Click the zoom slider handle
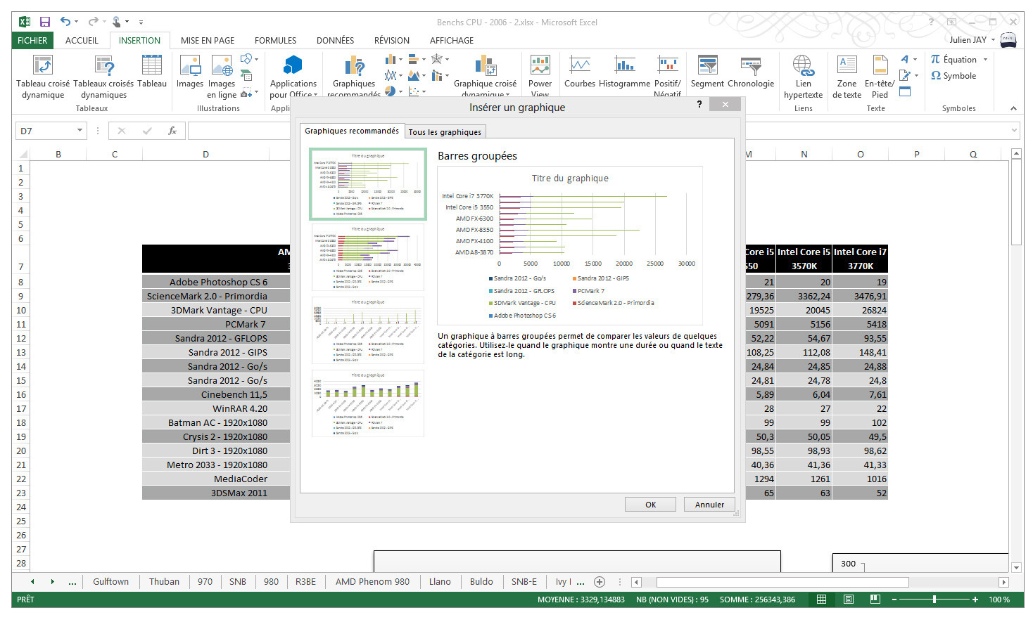The image size is (1033, 622). click(x=934, y=600)
